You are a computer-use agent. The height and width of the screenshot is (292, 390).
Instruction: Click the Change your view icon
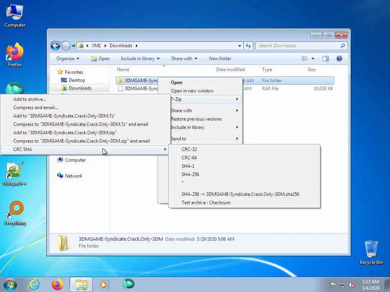pos(304,59)
